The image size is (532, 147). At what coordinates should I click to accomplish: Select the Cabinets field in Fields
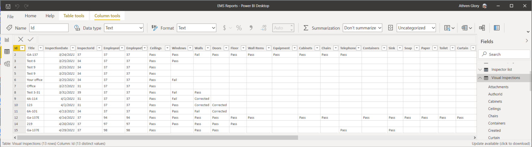[495, 101]
